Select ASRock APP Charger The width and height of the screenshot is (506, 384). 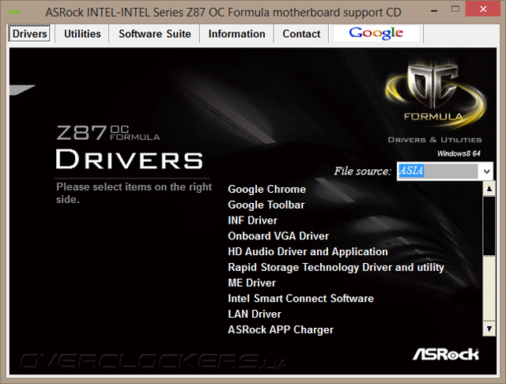pyautogui.click(x=281, y=329)
